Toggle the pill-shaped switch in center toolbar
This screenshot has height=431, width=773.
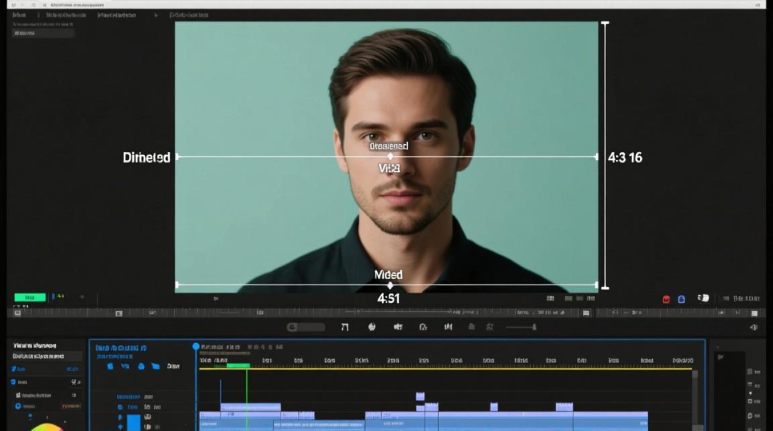click(306, 327)
